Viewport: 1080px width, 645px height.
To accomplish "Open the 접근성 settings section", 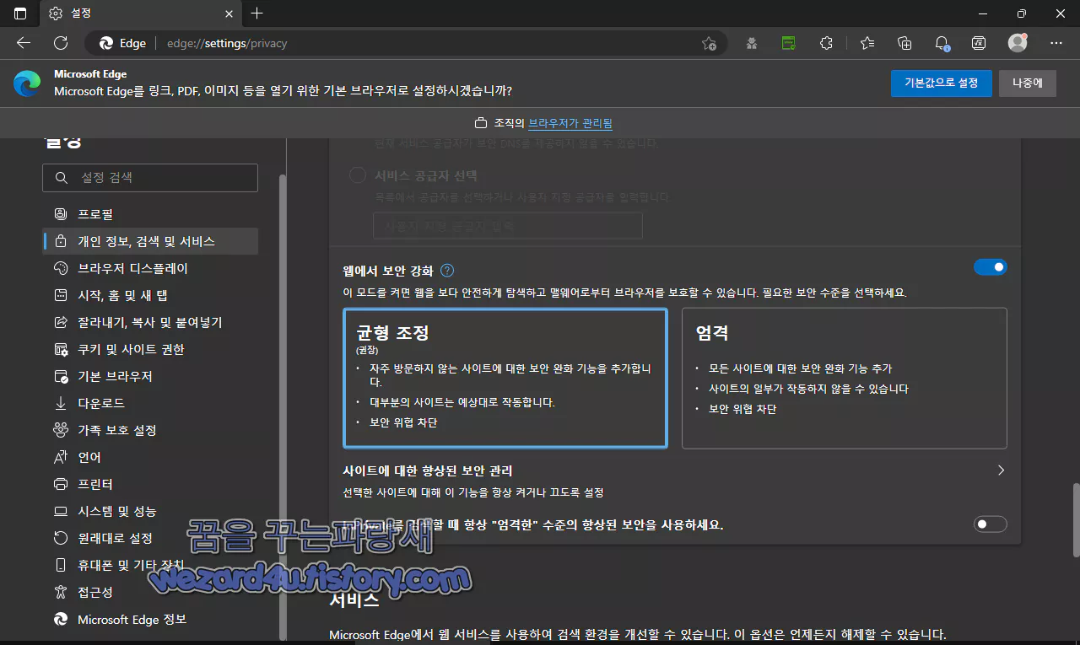I will (x=150, y=592).
